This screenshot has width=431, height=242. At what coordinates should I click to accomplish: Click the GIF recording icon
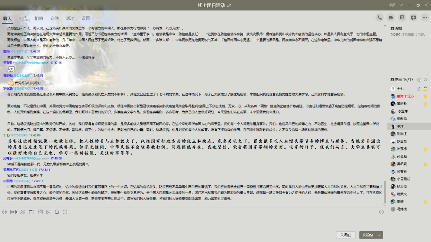[x=14, y=212]
